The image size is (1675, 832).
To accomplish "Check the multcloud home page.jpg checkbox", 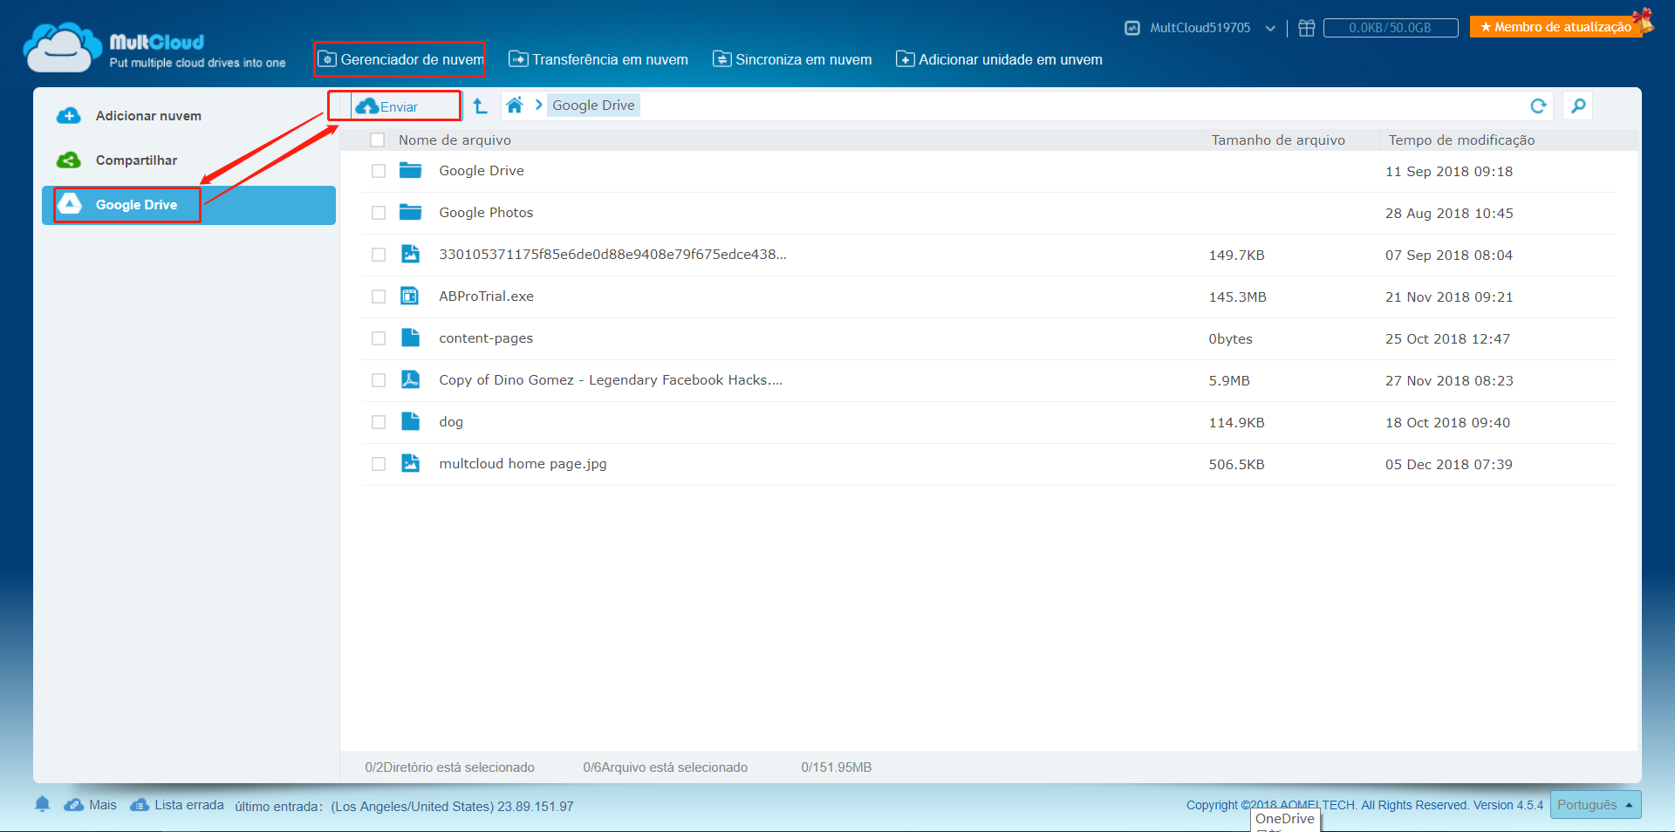I will (x=379, y=464).
